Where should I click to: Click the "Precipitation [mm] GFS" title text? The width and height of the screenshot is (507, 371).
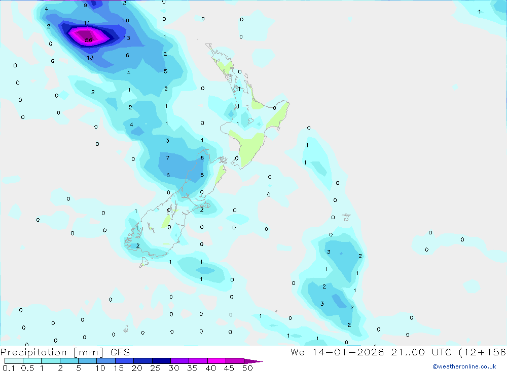(x=65, y=352)
